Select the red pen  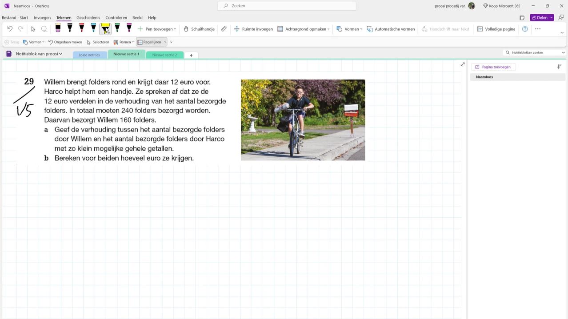[82, 28]
